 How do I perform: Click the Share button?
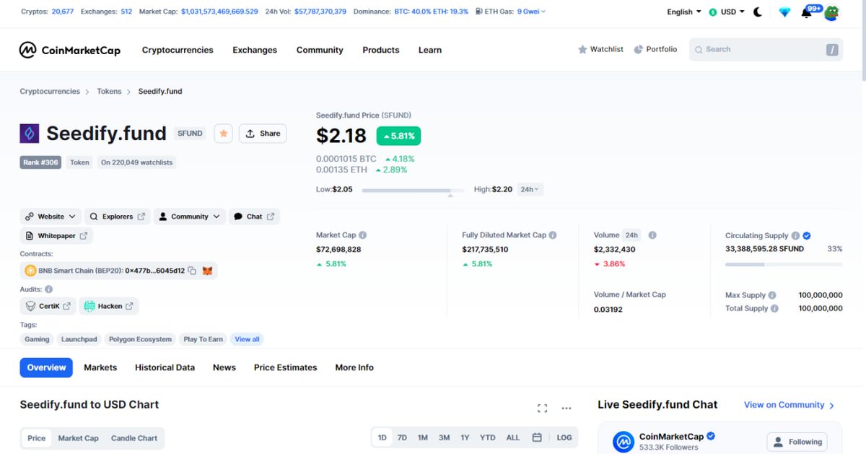click(263, 134)
